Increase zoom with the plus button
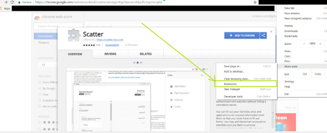Viewport: 327px width, 133px height. 320,44
